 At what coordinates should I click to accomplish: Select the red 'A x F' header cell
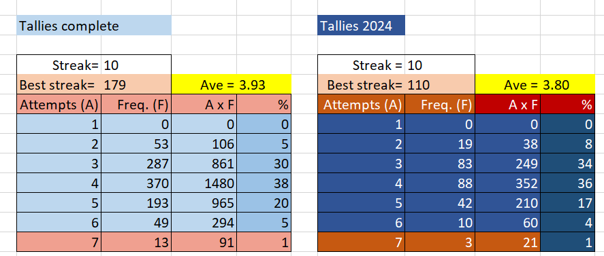(507, 104)
